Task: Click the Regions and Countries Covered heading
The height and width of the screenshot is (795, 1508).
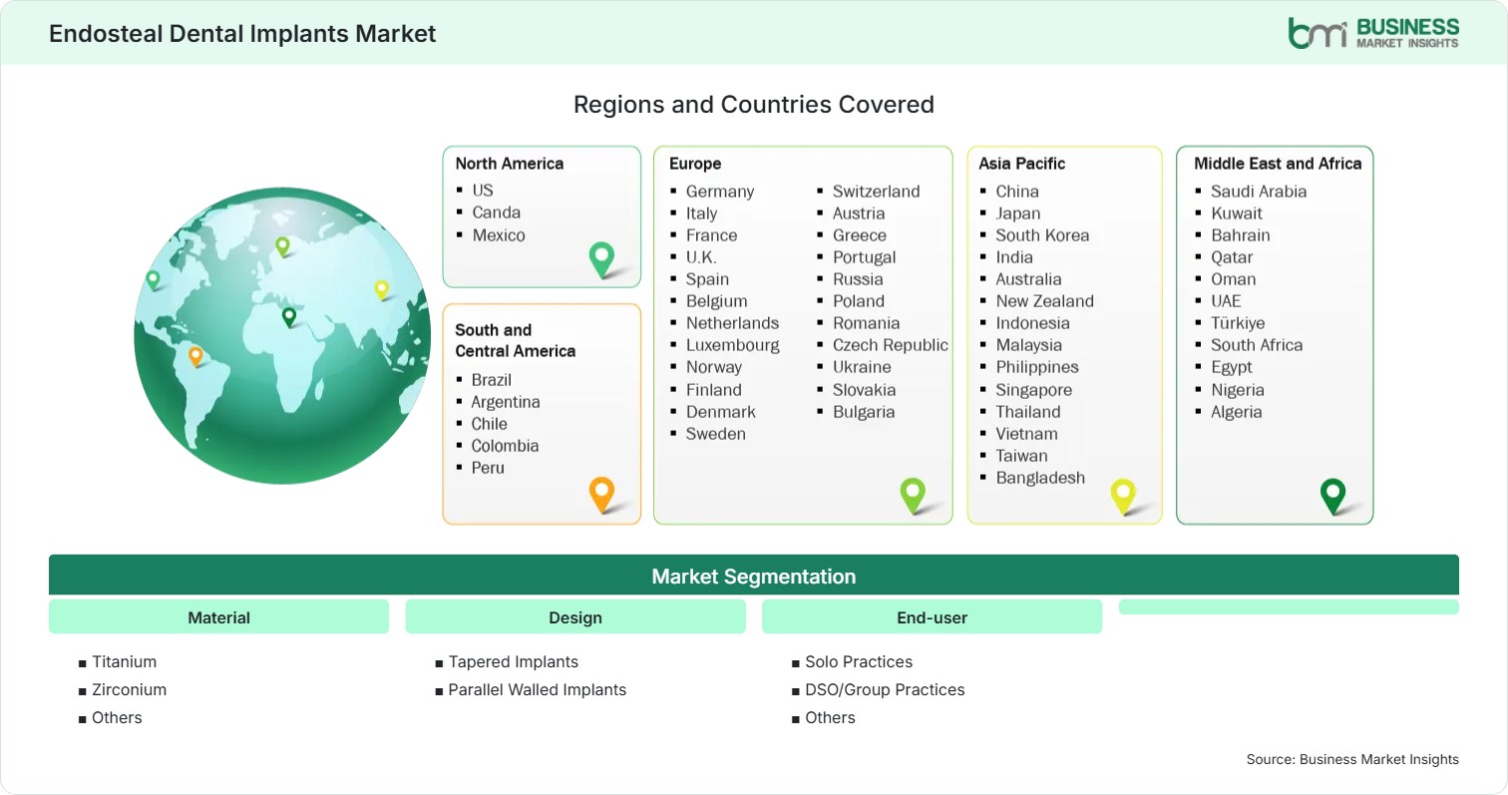Action: point(754,104)
